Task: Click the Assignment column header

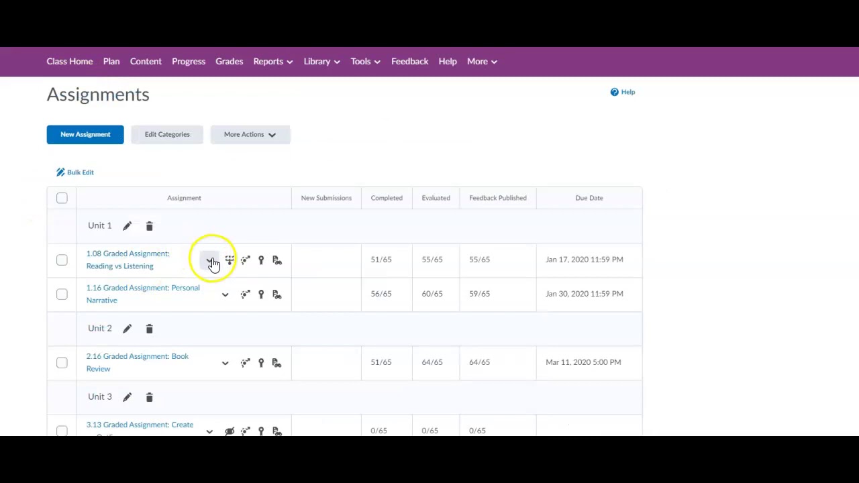Action: coord(184,198)
